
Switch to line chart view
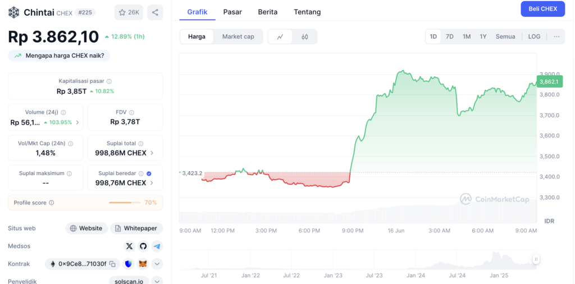pyautogui.click(x=280, y=36)
